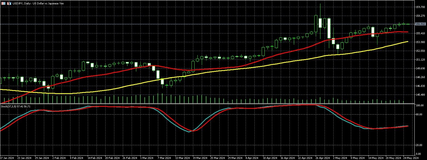Click the '20 May 2024' date label

(393, 158)
